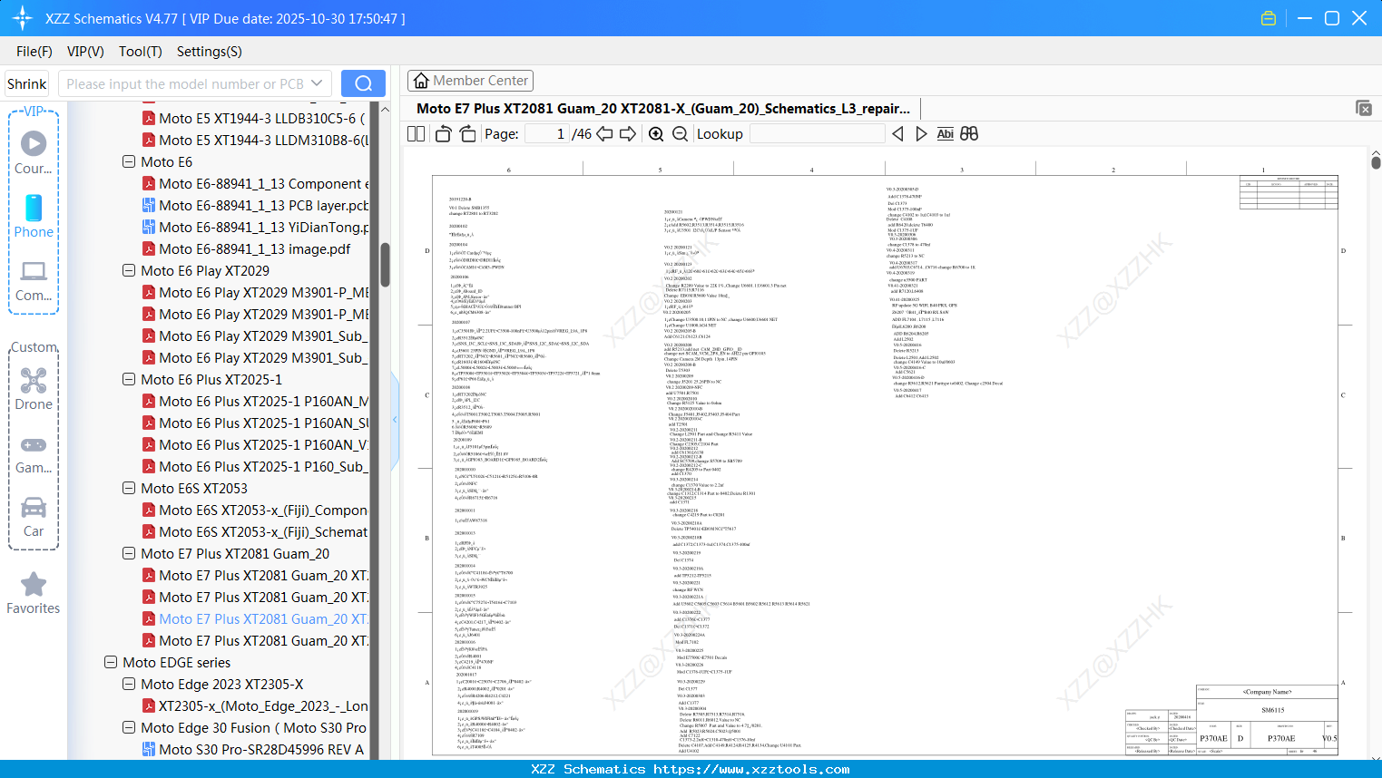Rotate the page clockwise
This screenshot has height=778, width=1382.
[467, 134]
